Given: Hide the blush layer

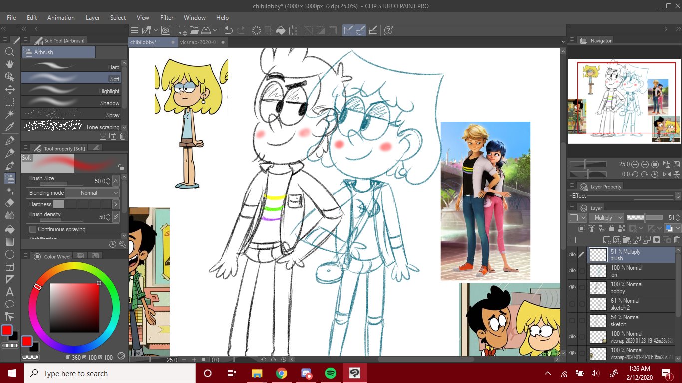Looking at the screenshot, I should pyautogui.click(x=572, y=255).
